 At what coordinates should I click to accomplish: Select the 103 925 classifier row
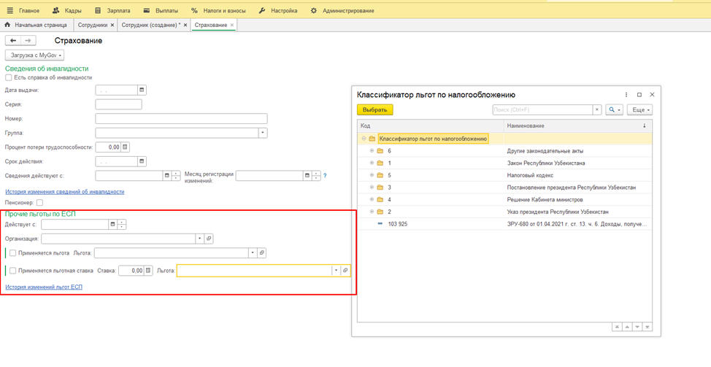point(398,224)
